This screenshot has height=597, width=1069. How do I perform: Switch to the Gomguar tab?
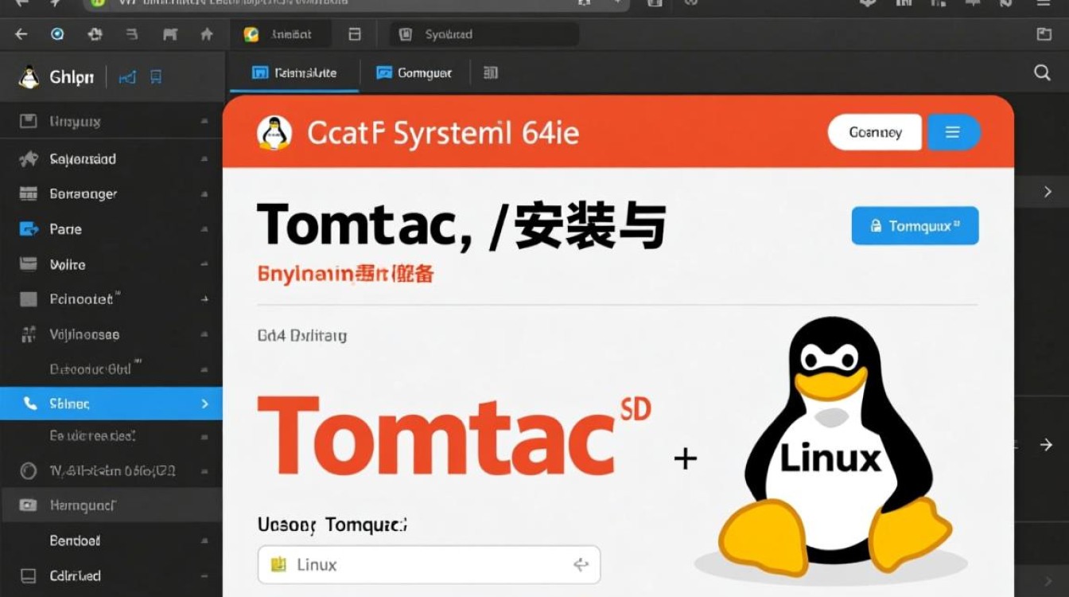pos(414,72)
